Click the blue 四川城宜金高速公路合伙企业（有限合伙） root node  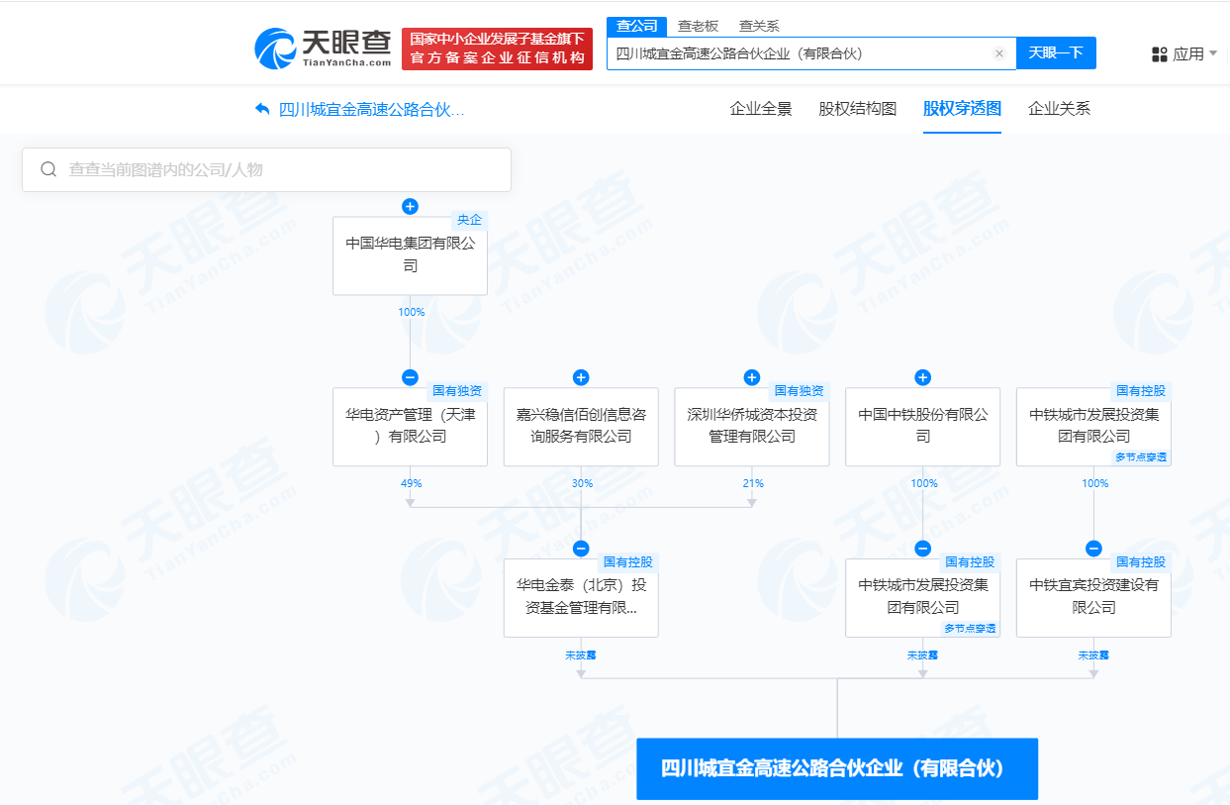pyautogui.click(x=837, y=768)
